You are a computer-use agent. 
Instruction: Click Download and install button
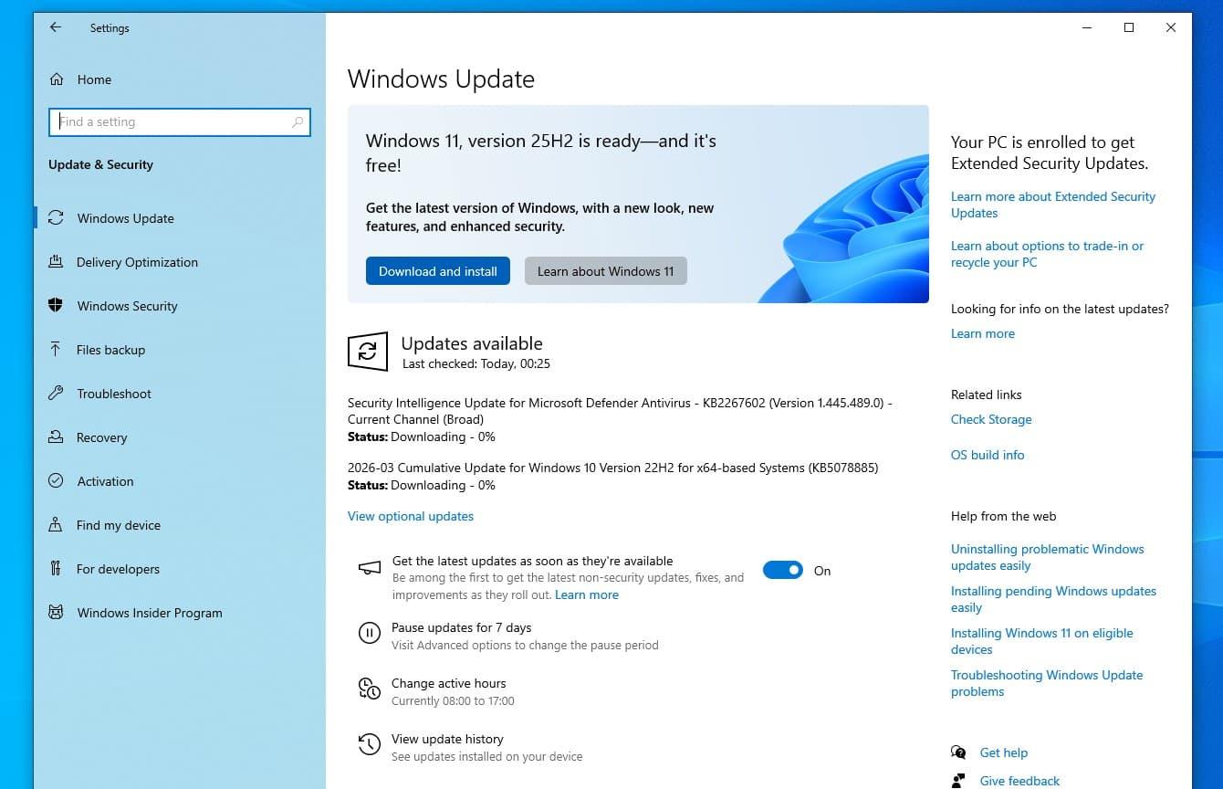click(x=438, y=271)
